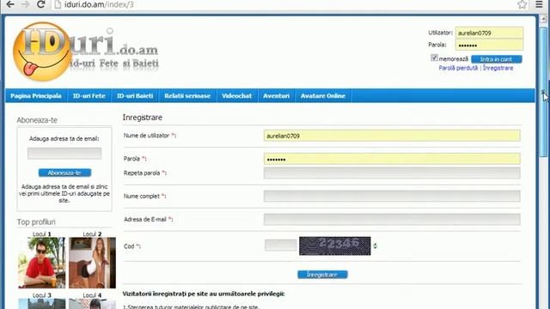
Task: Click the browser back arrow
Action: point(10,4)
